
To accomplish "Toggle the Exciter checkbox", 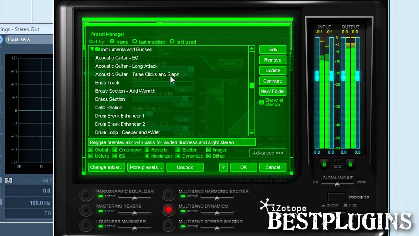I will point(178,150).
